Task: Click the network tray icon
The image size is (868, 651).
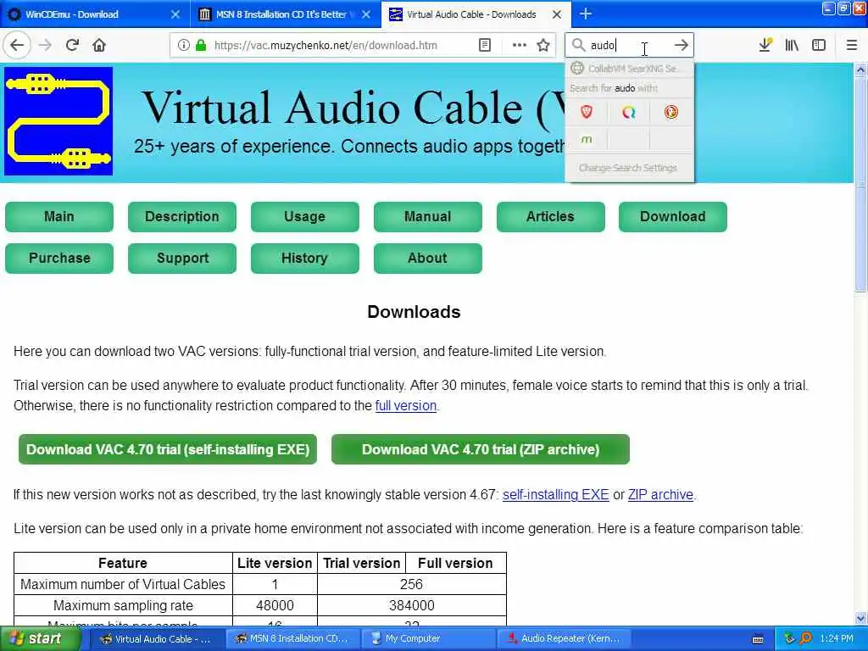Action: tap(789, 639)
